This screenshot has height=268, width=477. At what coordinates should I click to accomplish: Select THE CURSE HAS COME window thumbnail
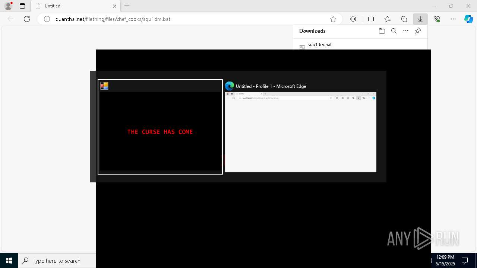[160, 127]
